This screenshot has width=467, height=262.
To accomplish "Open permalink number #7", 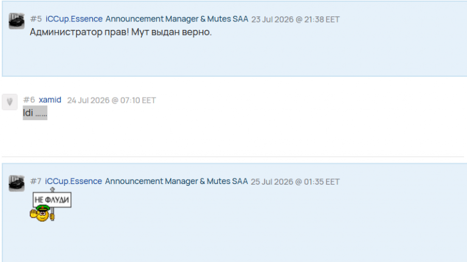I will [x=36, y=181].
